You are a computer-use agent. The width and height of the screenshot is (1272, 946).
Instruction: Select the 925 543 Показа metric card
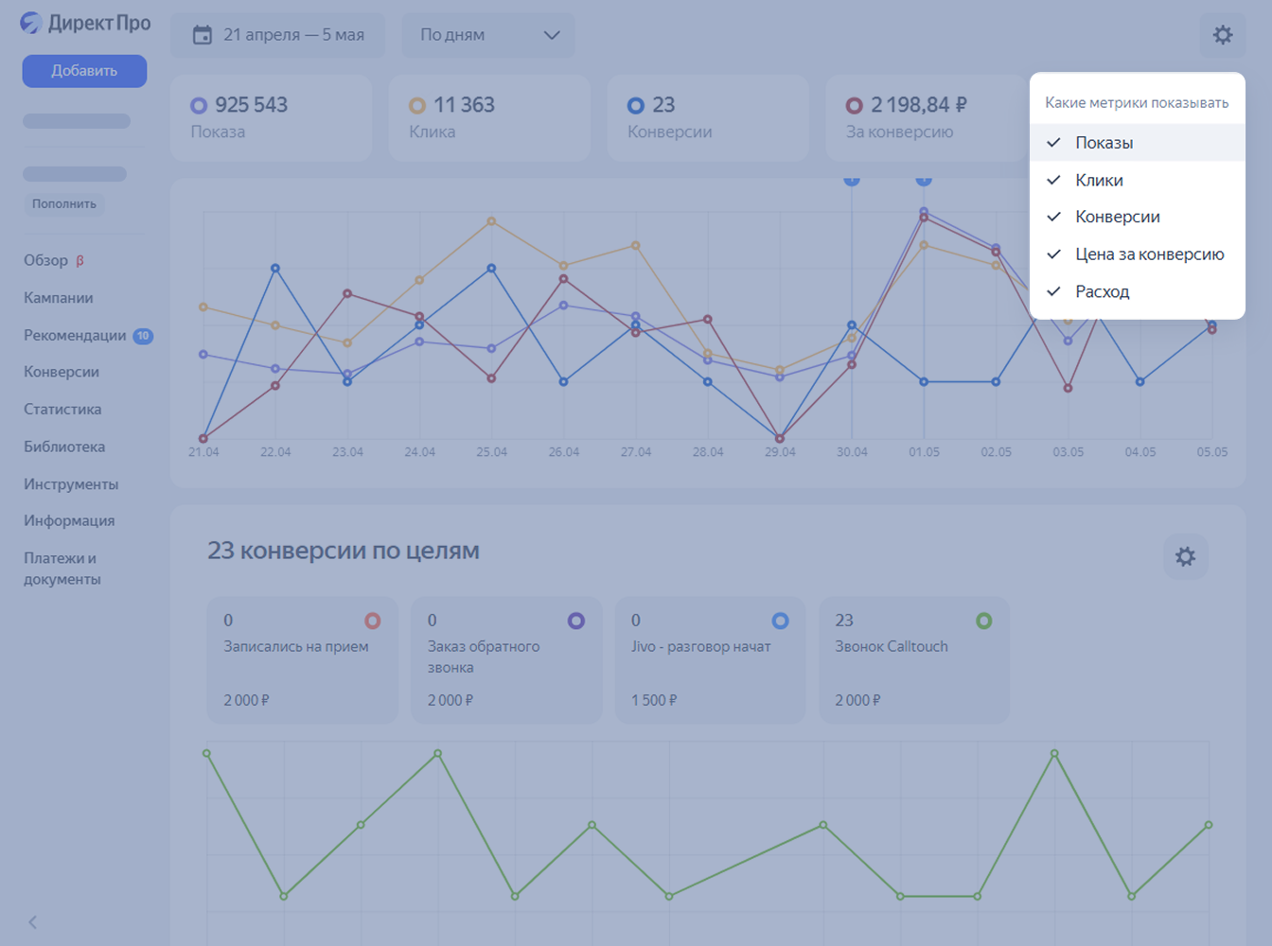pos(271,118)
